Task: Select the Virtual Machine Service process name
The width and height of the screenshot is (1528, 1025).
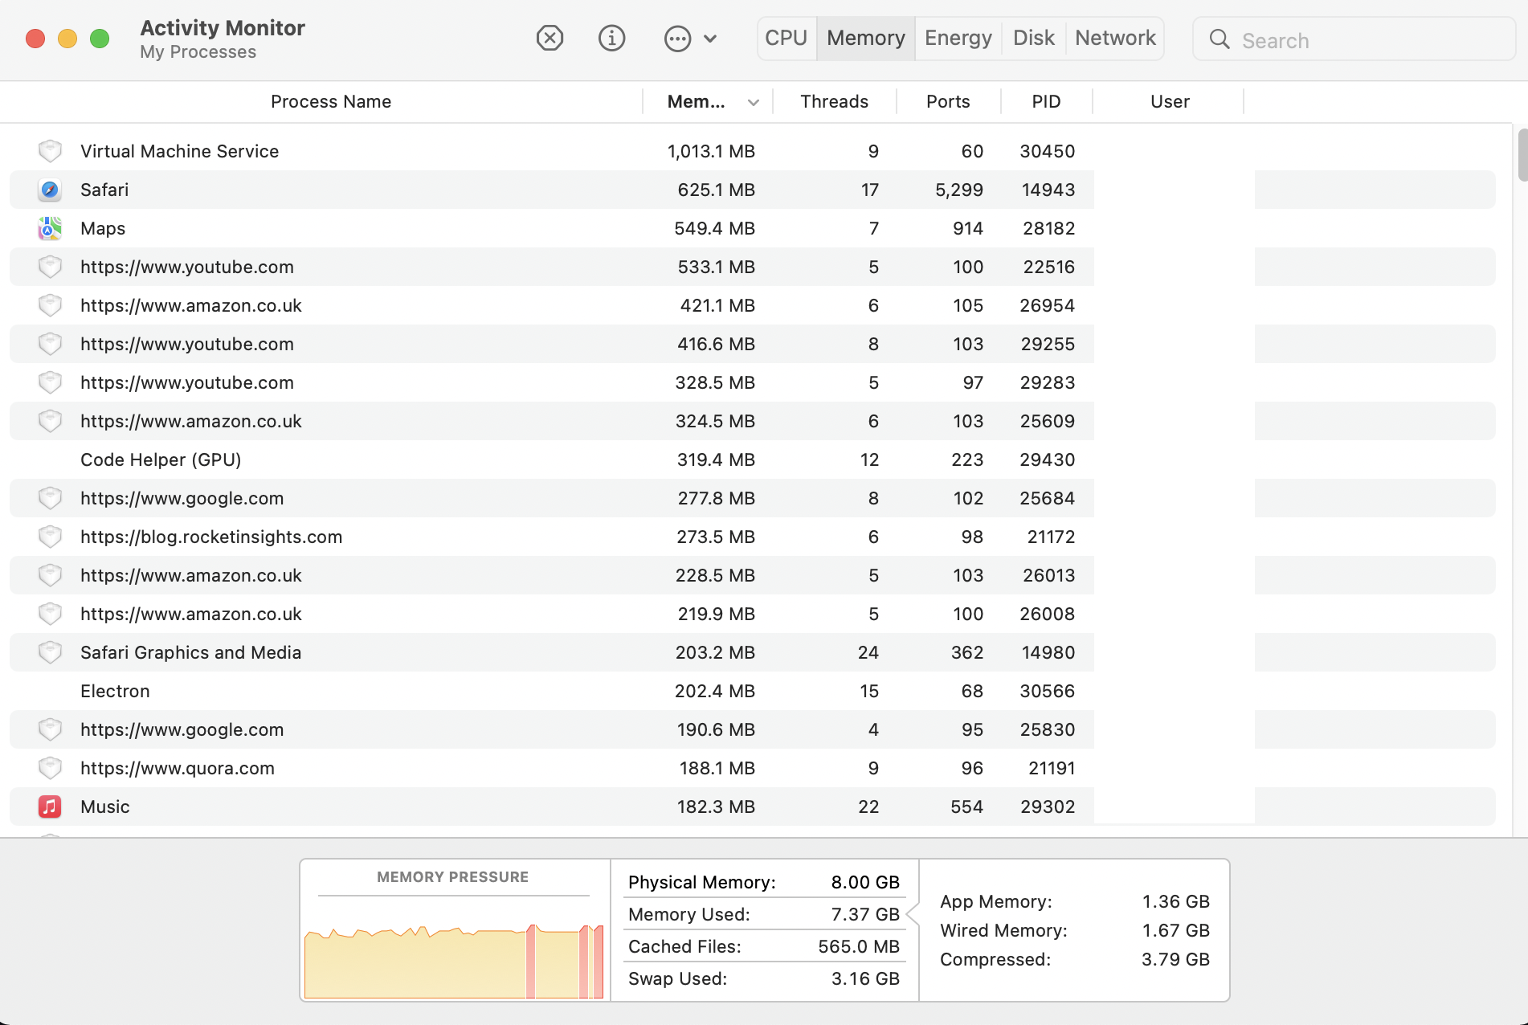Action: (179, 151)
